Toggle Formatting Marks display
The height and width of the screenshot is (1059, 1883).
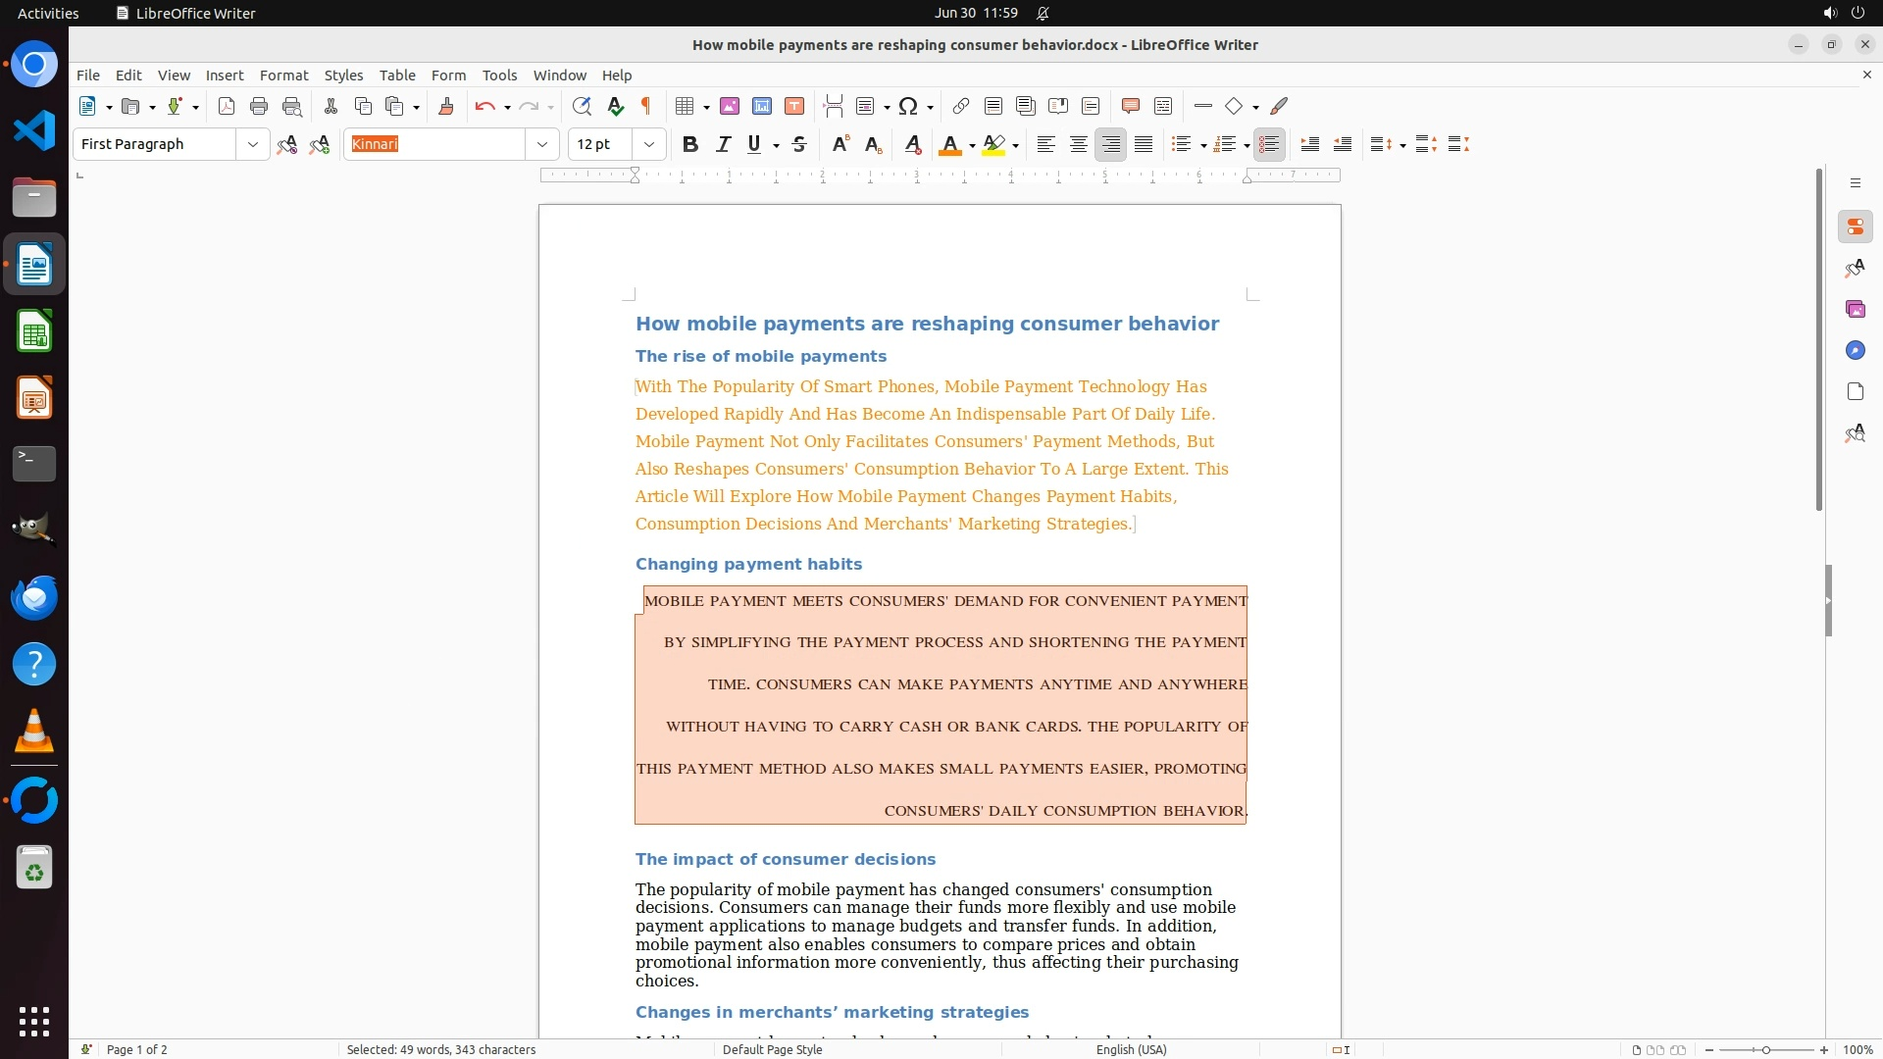pos(646,107)
